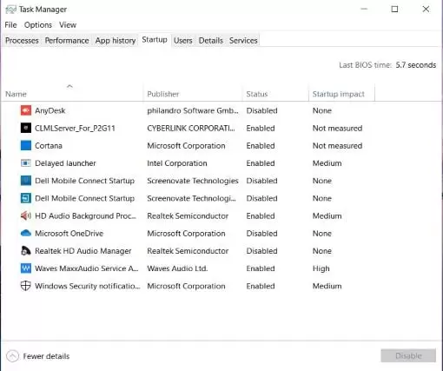Click the Delayed launcher icon
The image size is (443, 371).
(x=26, y=163)
